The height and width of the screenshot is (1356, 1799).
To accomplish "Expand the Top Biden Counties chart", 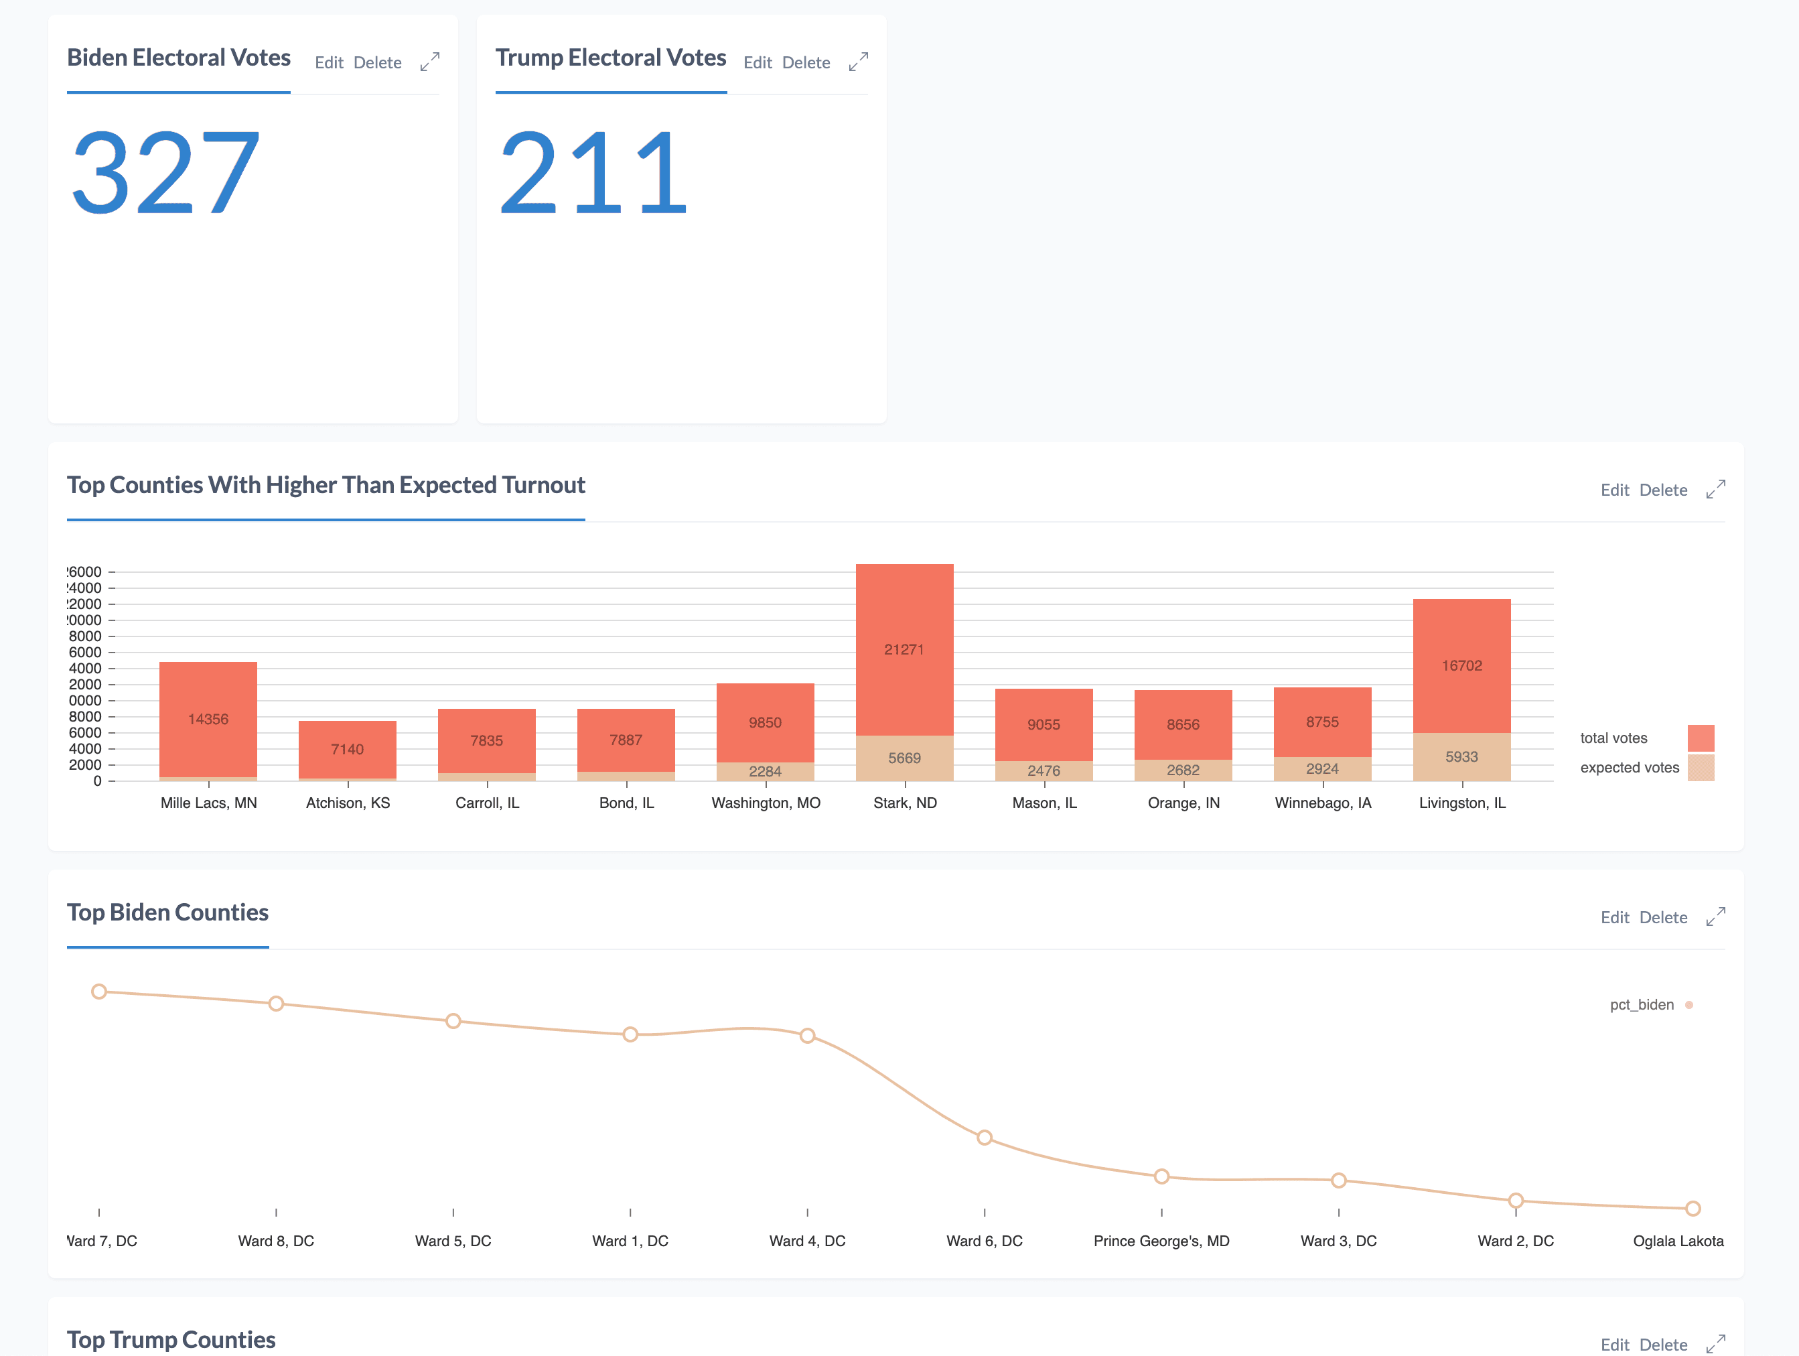I will pyautogui.click(x=1715, y=917).
